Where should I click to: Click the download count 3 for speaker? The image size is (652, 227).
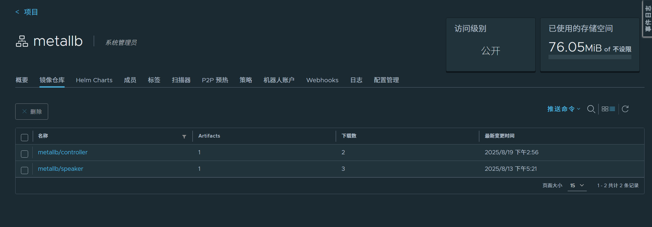343,169
